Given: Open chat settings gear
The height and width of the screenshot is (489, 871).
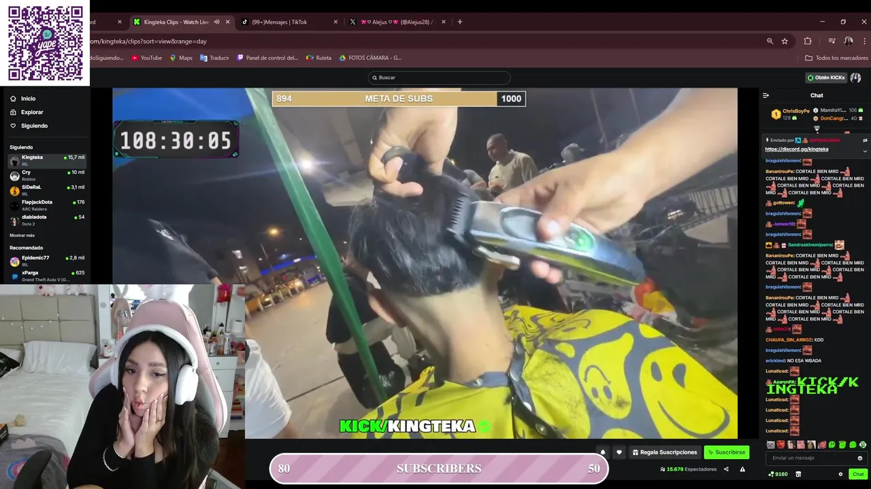Looking at the screenshot, I should click(x=840, y=474).
